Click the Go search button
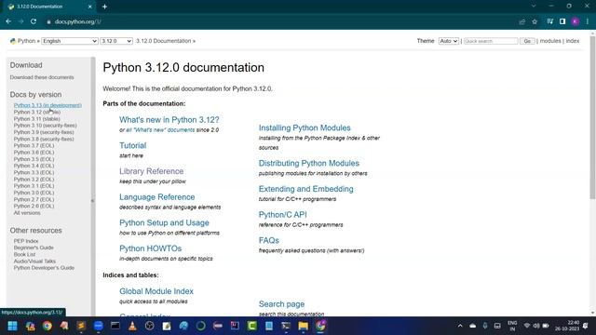The height and width of the screenshot is (335, 596). (x=527, y=41)
